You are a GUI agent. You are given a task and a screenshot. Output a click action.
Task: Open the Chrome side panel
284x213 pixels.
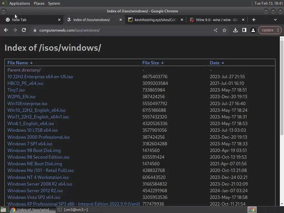[244, 30]
